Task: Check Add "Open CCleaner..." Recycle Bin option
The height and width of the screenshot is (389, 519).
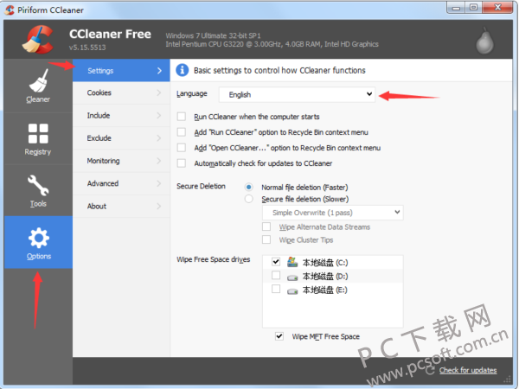Action: pos(182,148)
